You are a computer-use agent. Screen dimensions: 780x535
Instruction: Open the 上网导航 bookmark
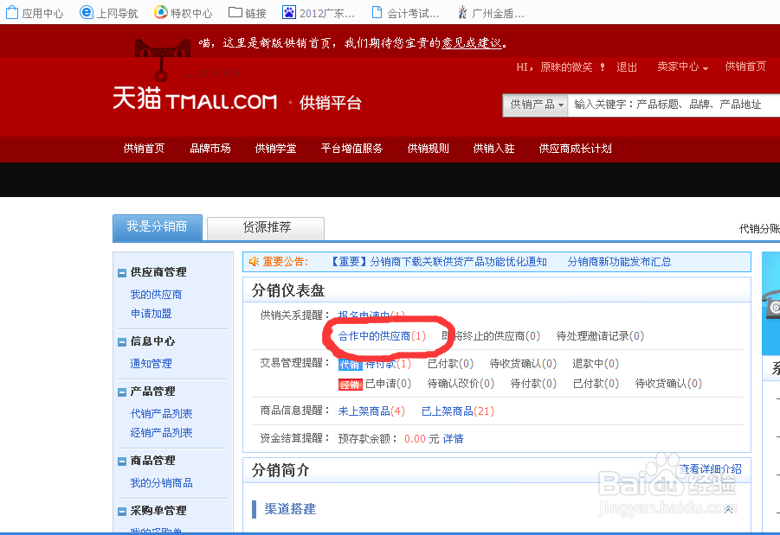coord(109,13)
